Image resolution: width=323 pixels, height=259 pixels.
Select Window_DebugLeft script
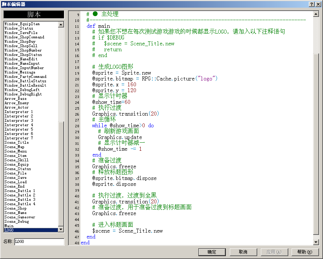[31, 90]
